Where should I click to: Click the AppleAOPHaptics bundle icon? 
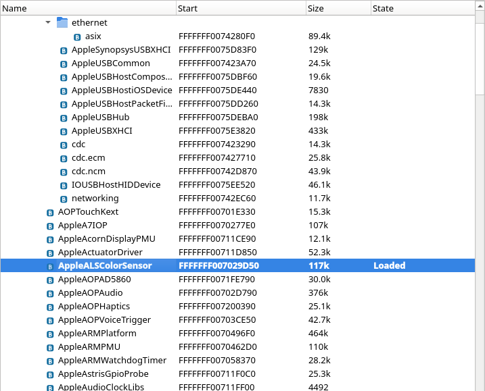(50, 307)
